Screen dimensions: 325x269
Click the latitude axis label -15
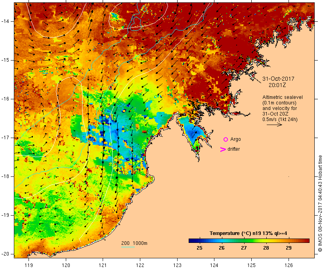5,60
